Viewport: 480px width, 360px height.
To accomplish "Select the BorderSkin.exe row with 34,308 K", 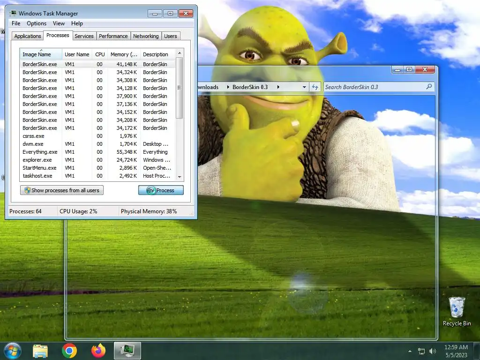I will click(x=97, y=80).
